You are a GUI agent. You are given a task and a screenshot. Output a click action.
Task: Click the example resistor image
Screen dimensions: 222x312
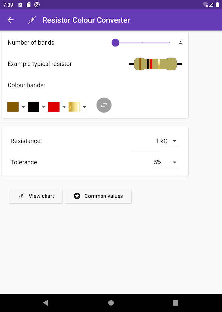pos(156,64)
